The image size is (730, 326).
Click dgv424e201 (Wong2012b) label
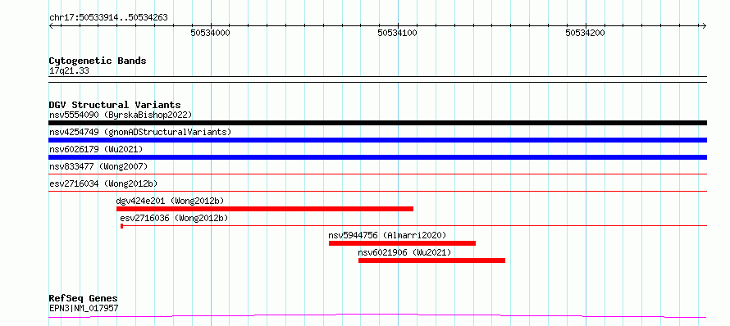pos(170,201)
